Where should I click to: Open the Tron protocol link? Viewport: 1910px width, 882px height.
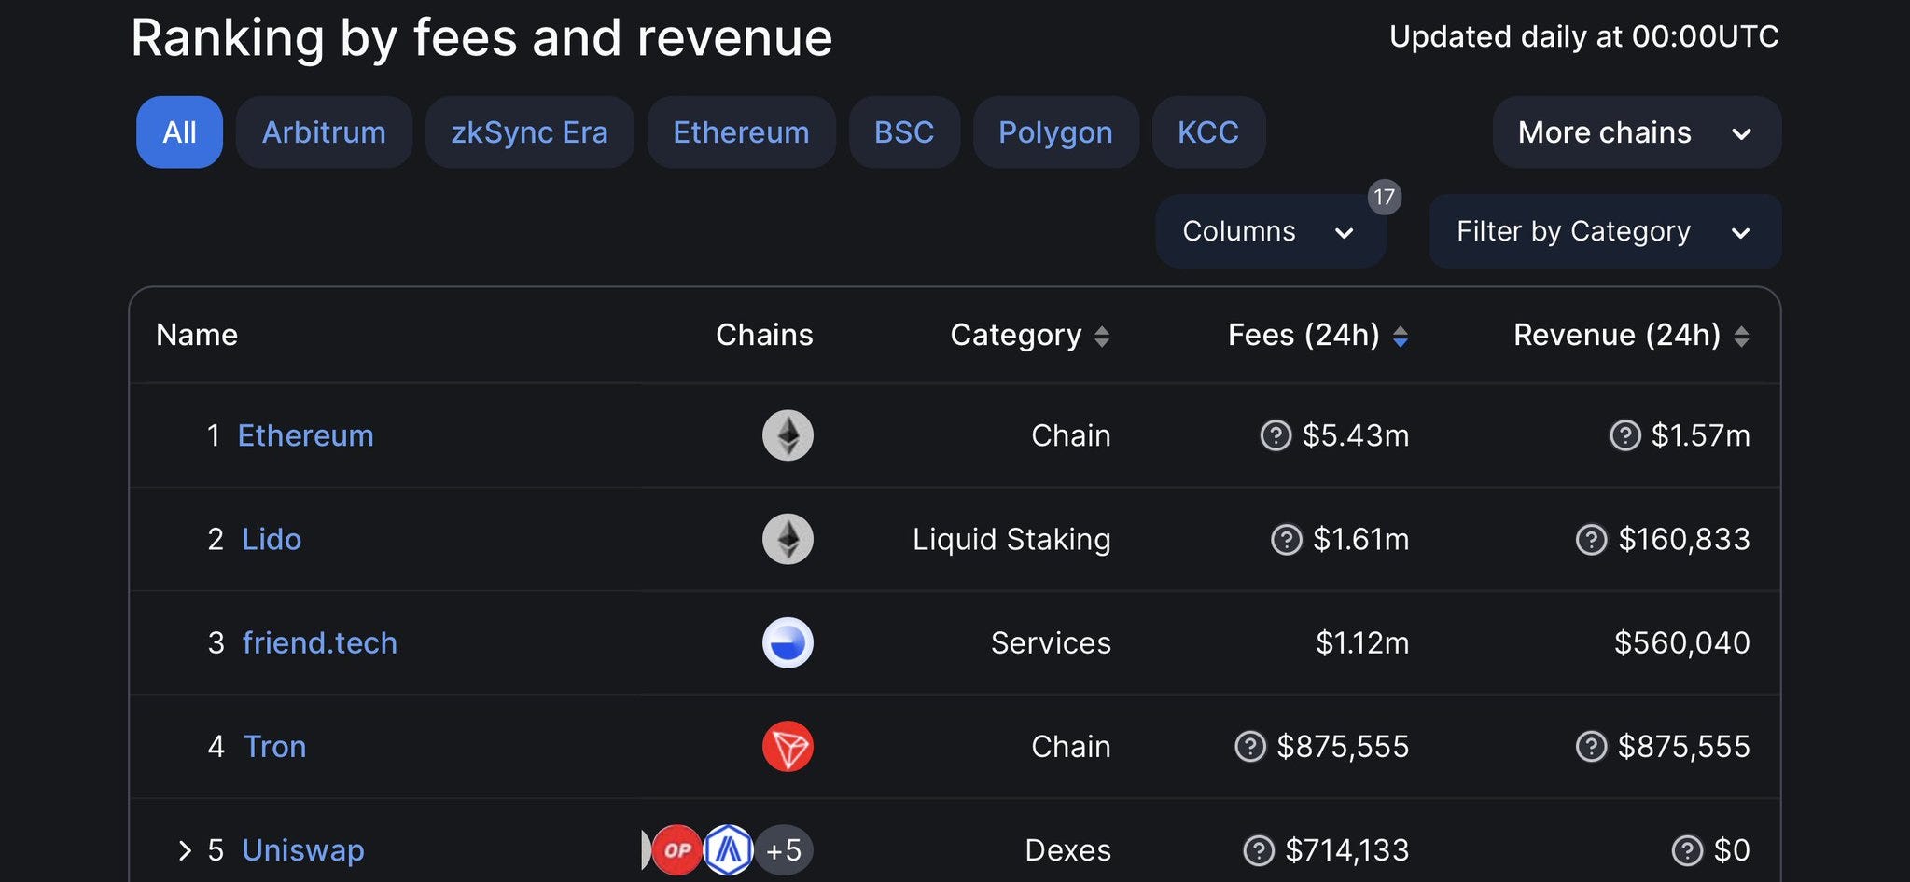[x=274, y=746]
